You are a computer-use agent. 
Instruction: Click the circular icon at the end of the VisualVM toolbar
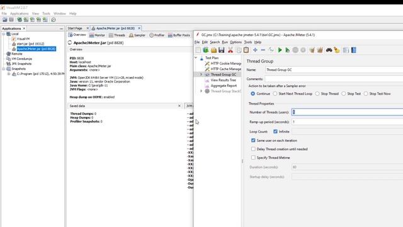coord(54,20)
